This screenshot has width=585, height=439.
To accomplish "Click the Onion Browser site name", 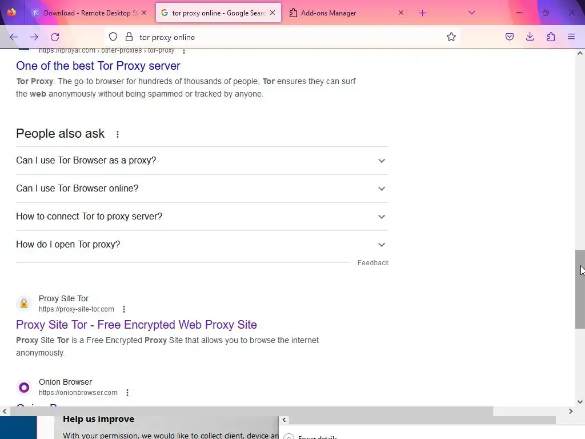I will [x=65, y=382].
